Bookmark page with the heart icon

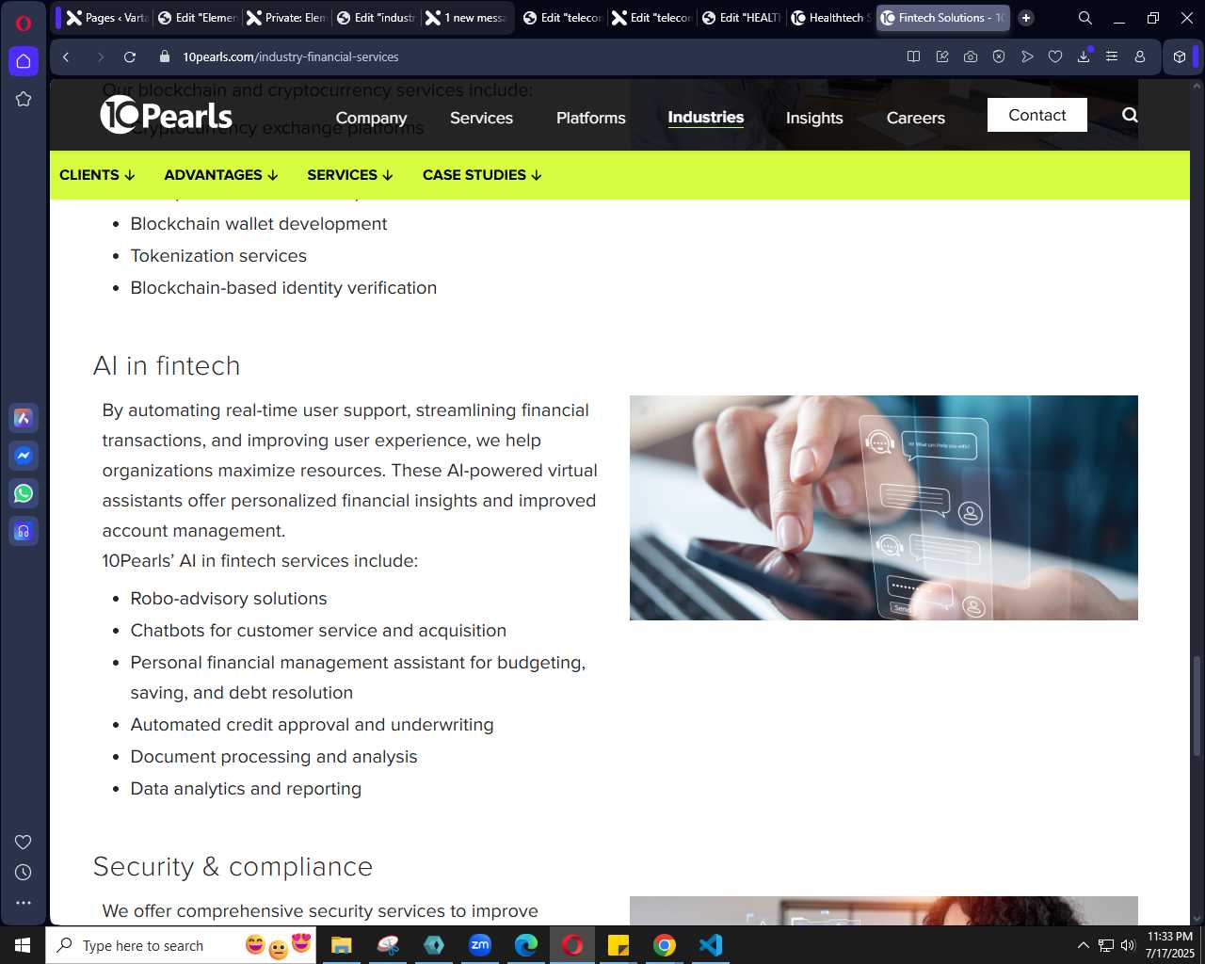[1055, 56]
